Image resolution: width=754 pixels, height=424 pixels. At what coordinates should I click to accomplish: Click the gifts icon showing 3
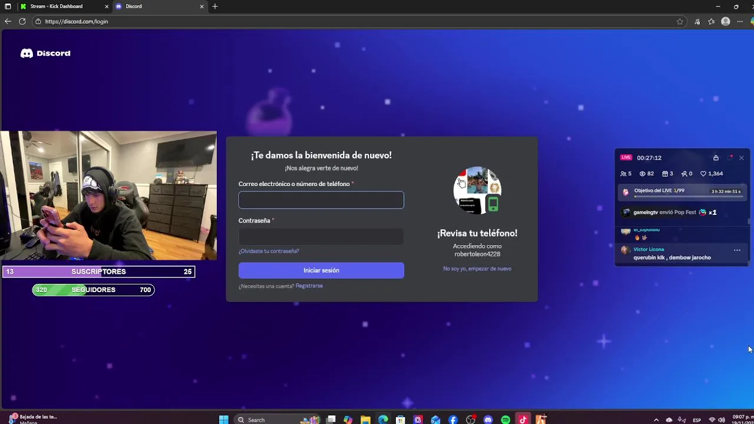(665, 174)
